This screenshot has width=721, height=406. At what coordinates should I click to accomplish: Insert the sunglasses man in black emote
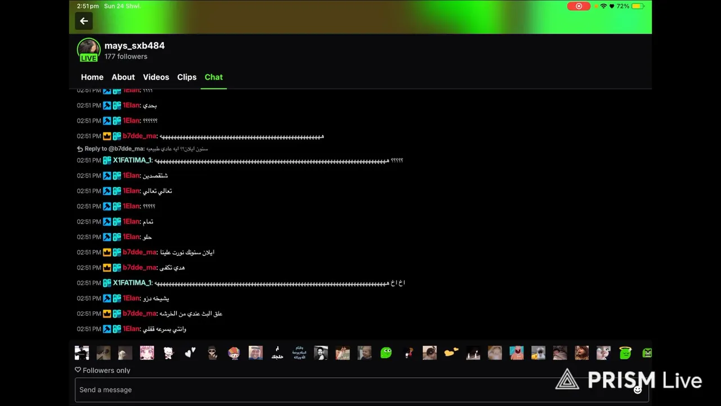(x=212, y=353)
